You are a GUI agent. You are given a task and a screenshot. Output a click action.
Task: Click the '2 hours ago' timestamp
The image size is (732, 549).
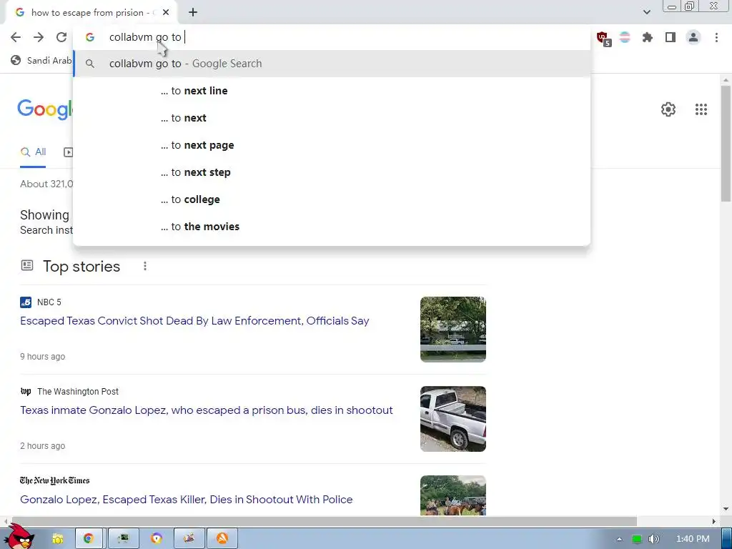42,446
